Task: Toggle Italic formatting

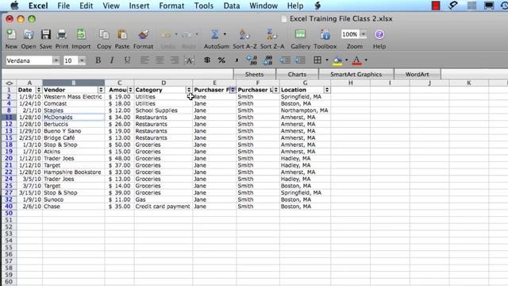Action: coord(112,60)
